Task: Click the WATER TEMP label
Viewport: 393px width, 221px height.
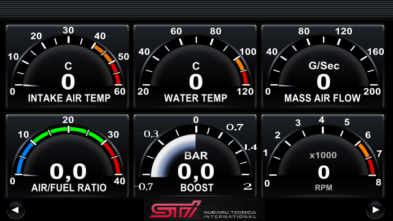Action: point(195,98)
